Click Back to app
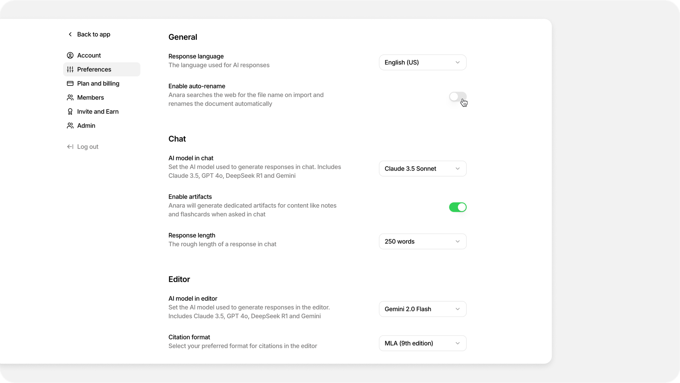 coord(93,34)
